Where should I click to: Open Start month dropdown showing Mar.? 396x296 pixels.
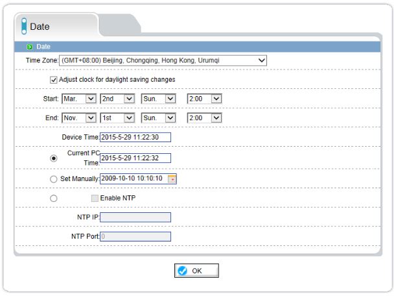(x=79, y=99)
